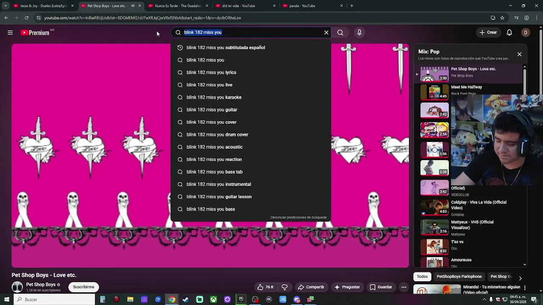543x305 pixels.
Task: Choose suggestion 'blink 182 miss you live'
Action: click(x=251, y=85)
